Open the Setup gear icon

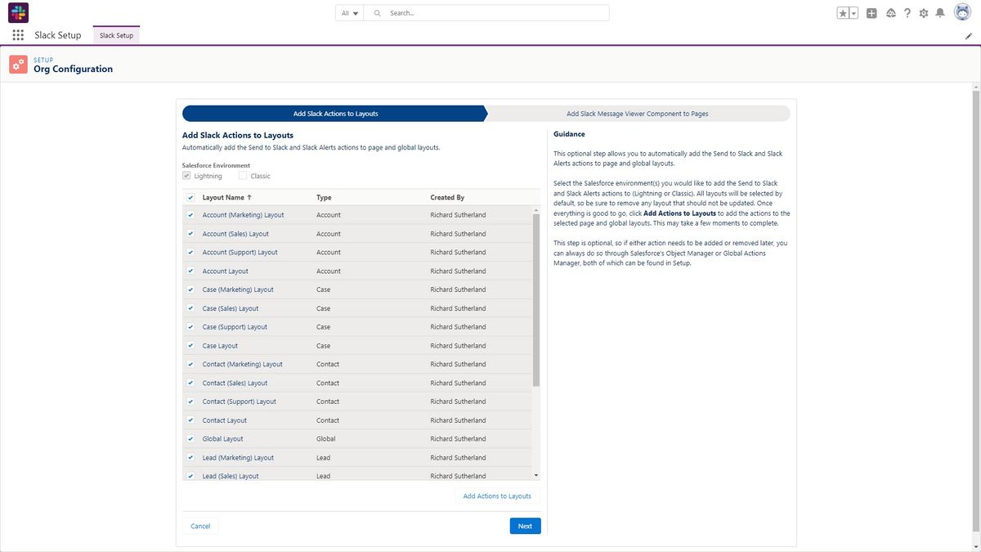(x=923, y=12)
